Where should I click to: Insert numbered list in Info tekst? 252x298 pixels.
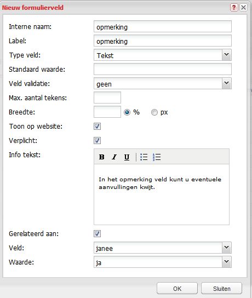[157, 157]
